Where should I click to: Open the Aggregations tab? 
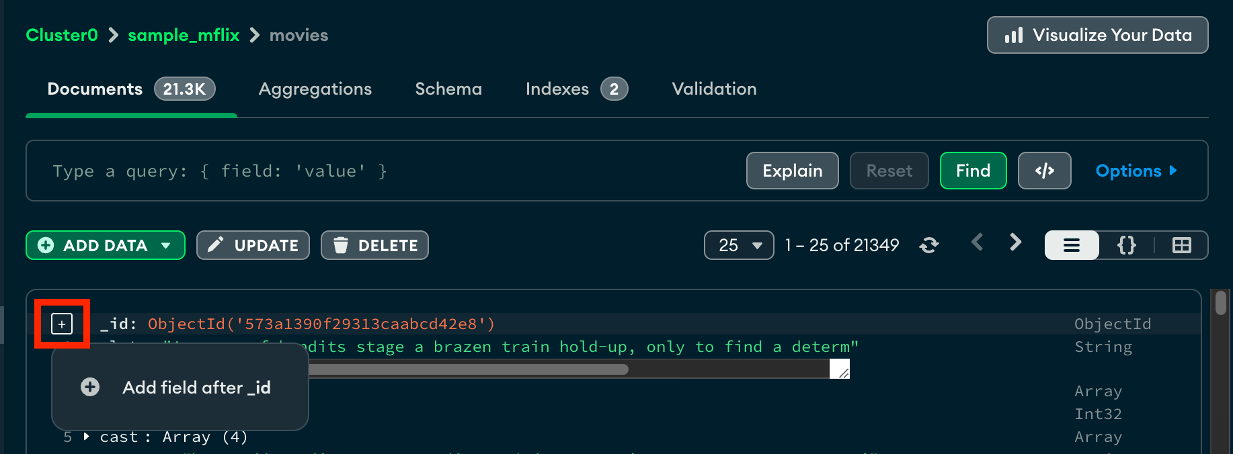pos(315,89)
